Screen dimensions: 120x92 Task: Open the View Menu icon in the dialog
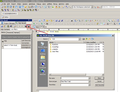tap(92, 39)
